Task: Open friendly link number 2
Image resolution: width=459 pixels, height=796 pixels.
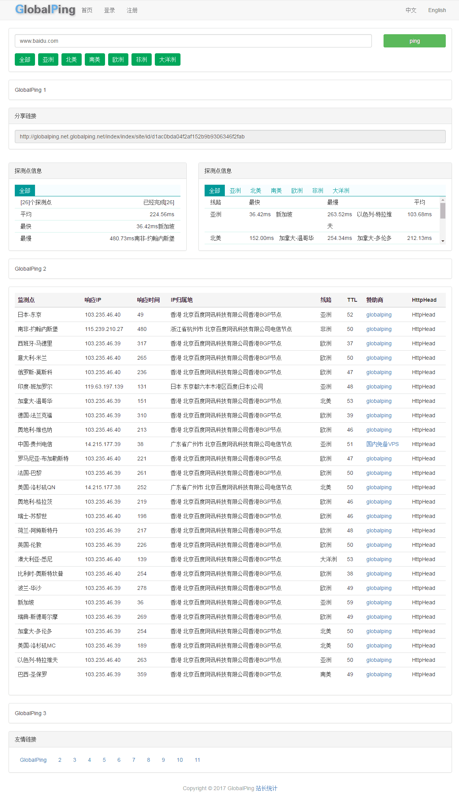Action: tap(60, 760)
